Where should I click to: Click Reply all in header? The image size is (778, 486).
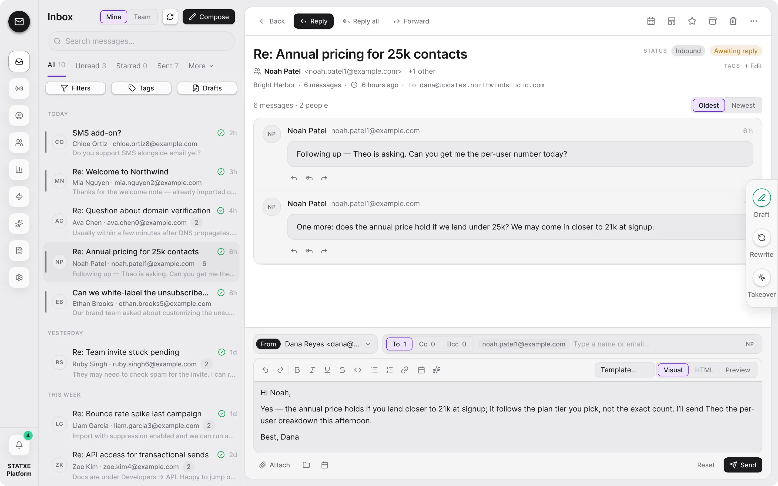360,21
